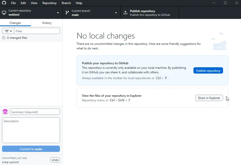
Task: Click the blue Publish repository button
Action: click(208, 71)
